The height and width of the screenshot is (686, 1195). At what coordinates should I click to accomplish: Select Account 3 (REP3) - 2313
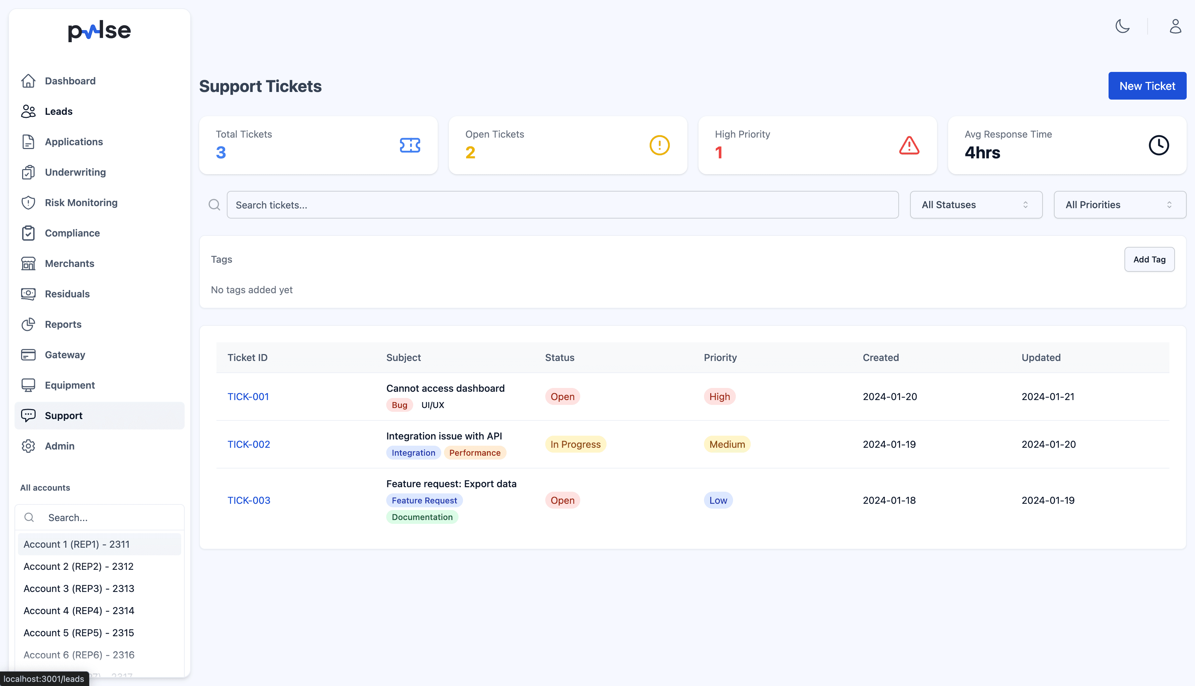pyautogui.click(x=79, y=588)
